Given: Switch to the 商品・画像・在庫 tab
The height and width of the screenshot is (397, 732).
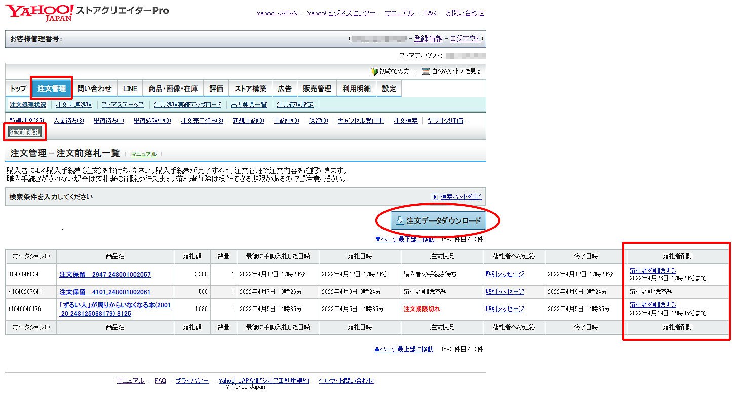Looking at the screenshot, I should click(173, 89).
